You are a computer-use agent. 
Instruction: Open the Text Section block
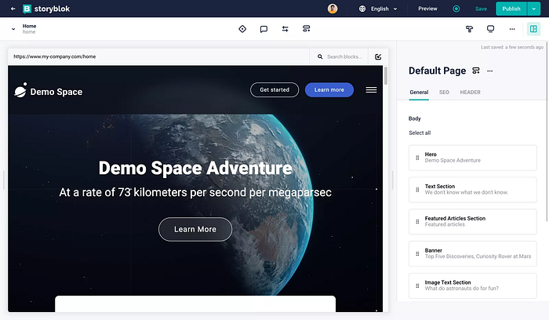(473, 190)
